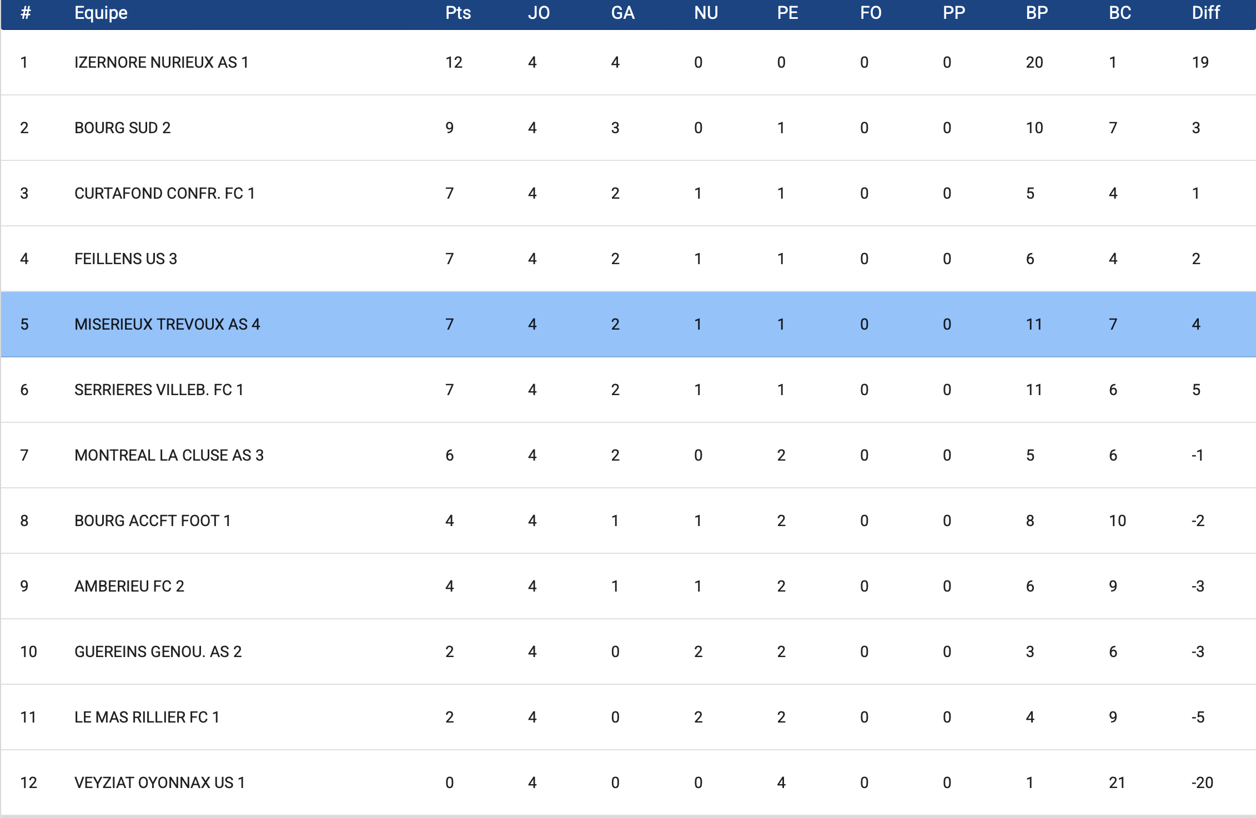
Task: Click the BP column header
Action: click(1037, 13)
